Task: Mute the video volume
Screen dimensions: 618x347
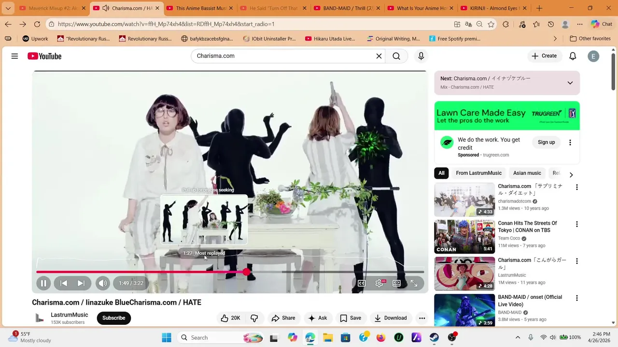Action: [x=102, y=283]
